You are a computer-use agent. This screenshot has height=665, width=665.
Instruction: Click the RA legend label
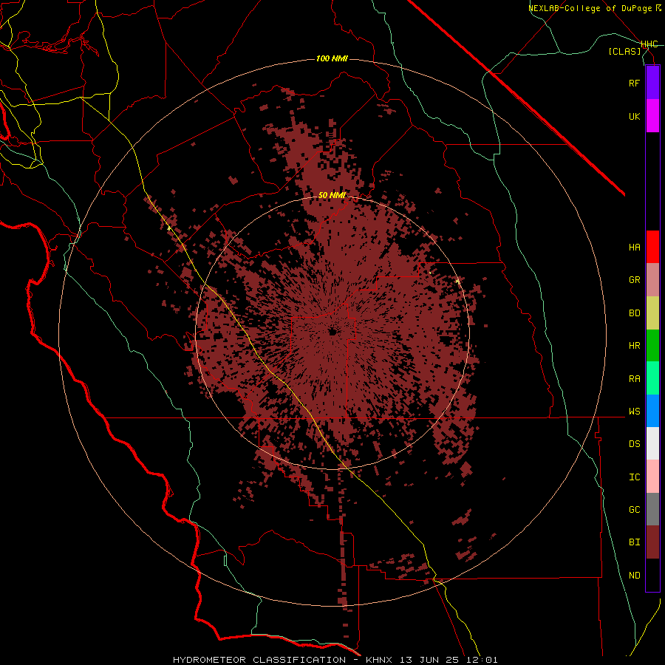point(634,379)
